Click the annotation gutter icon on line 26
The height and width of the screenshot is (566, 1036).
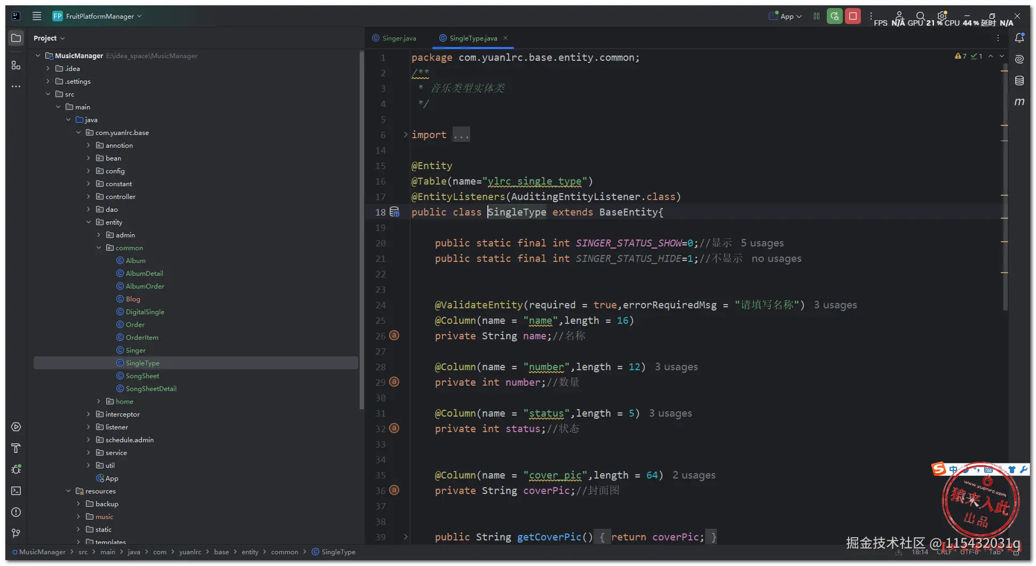click(x=394, y=336)
